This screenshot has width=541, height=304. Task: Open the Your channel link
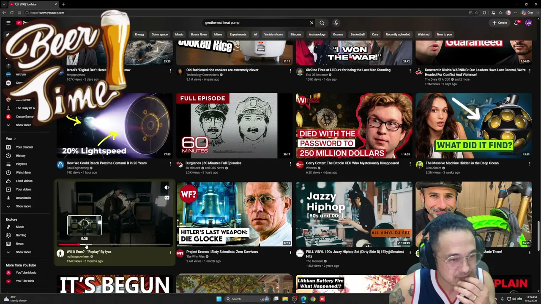click(25, 147)
